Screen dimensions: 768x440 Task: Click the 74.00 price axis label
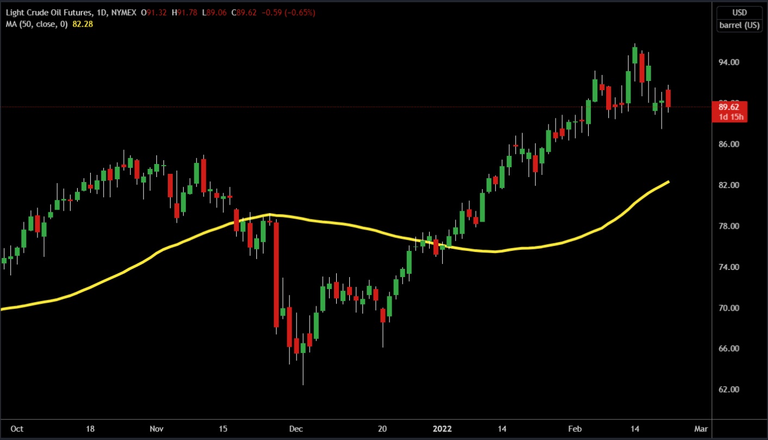[729, 267]
